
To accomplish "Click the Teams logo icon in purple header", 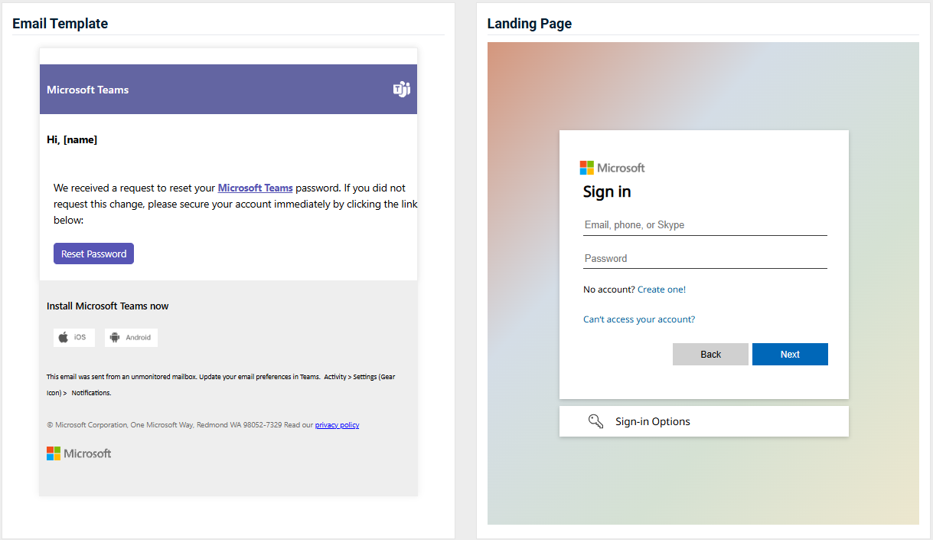I will tap(402, 90).
